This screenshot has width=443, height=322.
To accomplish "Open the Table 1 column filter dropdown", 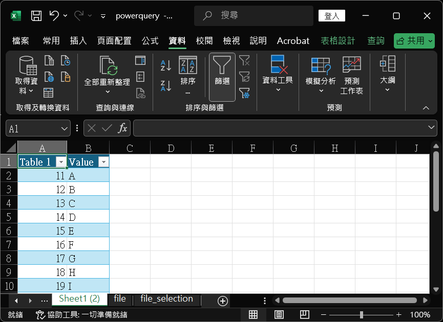I will 61,162.
